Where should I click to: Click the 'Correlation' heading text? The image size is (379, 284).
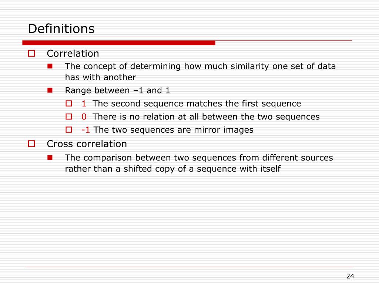[x=73, y=53]
